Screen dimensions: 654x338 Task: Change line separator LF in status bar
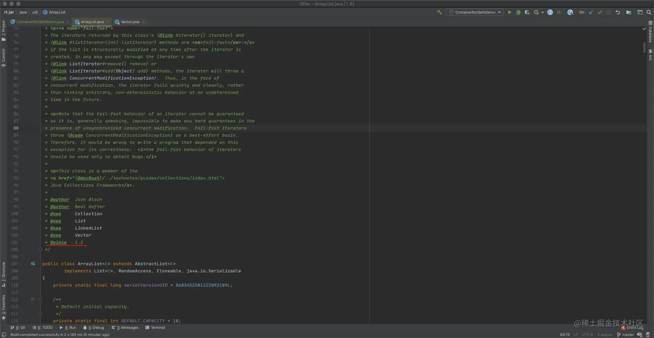point(576,335)
